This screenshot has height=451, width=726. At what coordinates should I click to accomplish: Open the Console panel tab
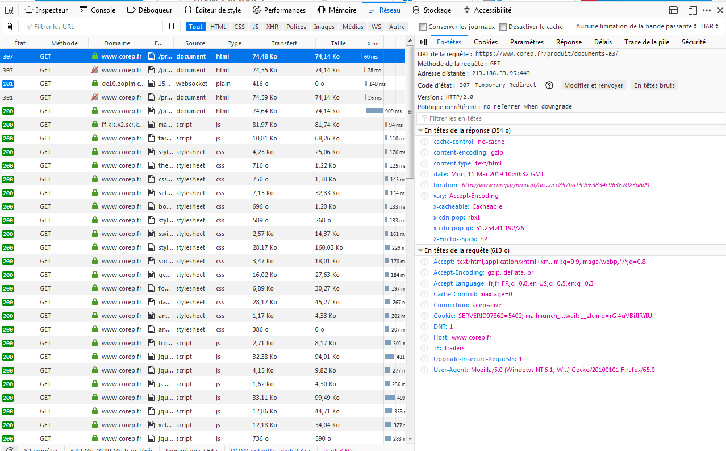pos(97,10)
